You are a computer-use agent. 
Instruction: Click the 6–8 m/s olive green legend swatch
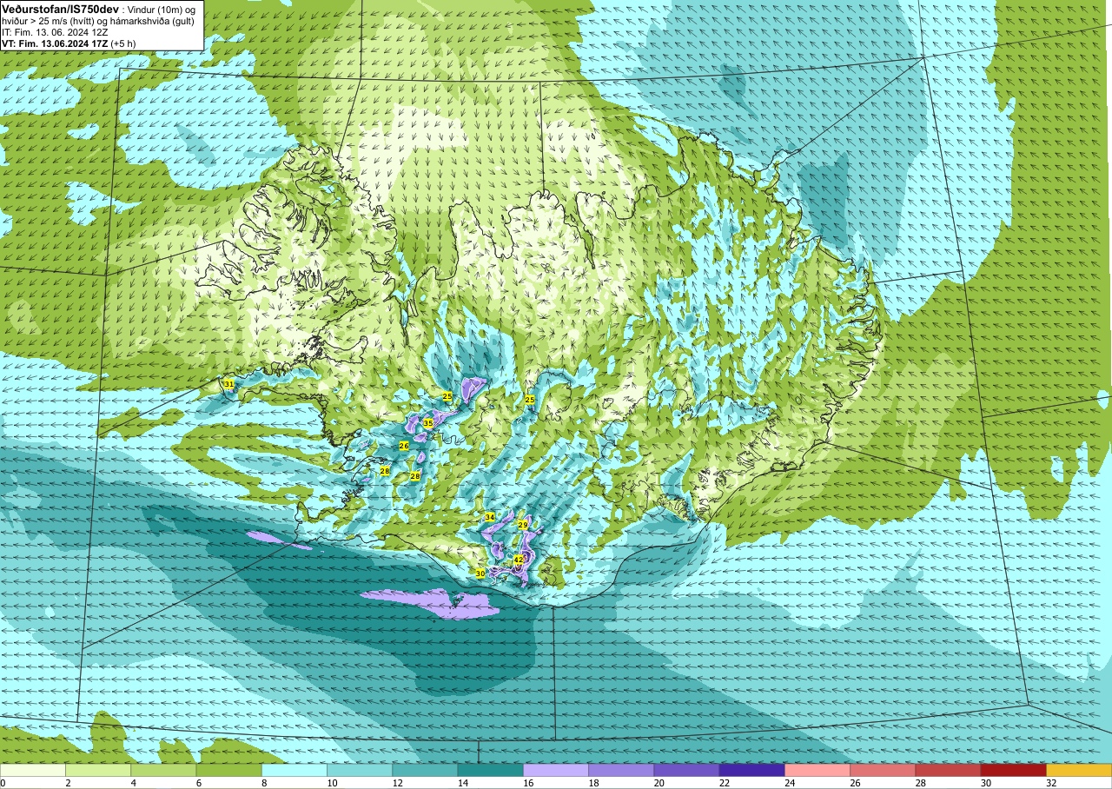(x=229, y=770)
